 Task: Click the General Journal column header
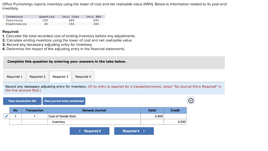click(94, 110)
